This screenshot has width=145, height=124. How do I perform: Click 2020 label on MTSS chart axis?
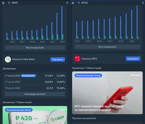110,41
